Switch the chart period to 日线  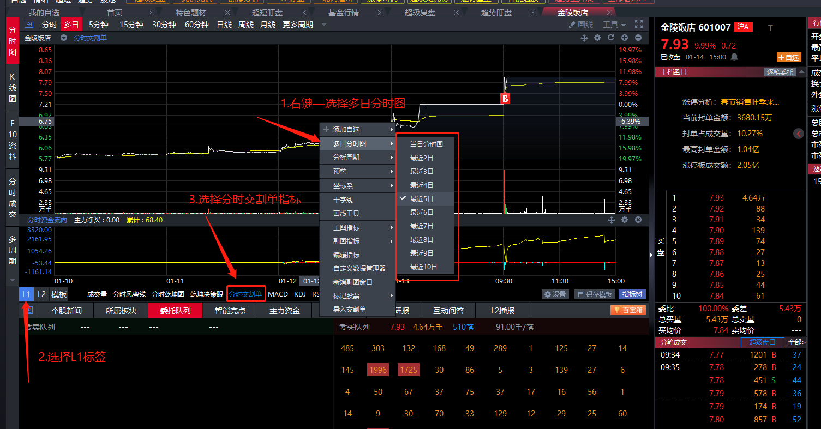point(224,25)
